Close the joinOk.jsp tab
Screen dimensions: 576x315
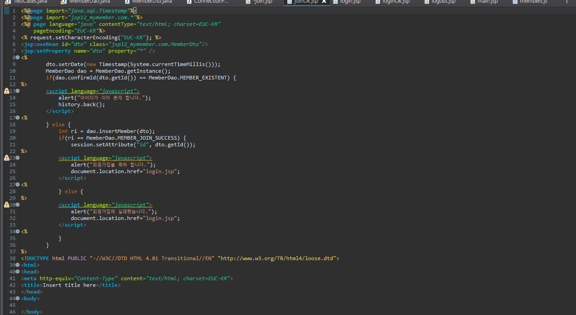point(324,2)
